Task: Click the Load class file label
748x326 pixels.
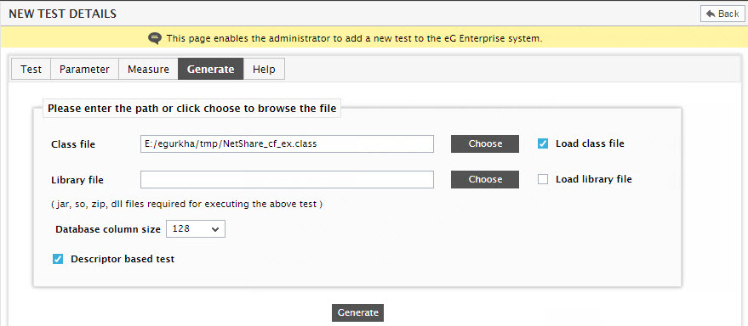Action: point(590,143)
